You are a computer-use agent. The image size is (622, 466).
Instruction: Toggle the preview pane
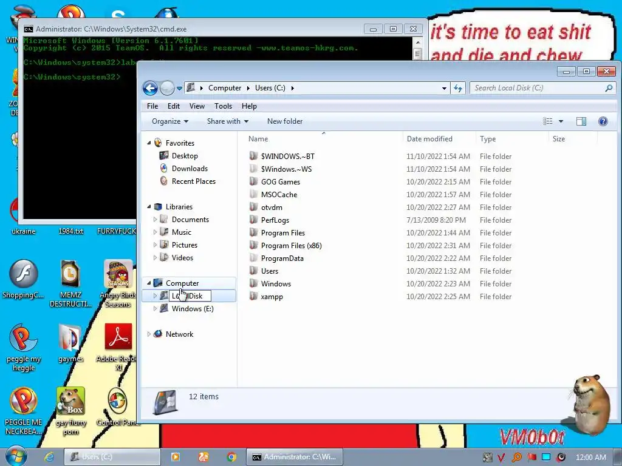tap(581, 121)
